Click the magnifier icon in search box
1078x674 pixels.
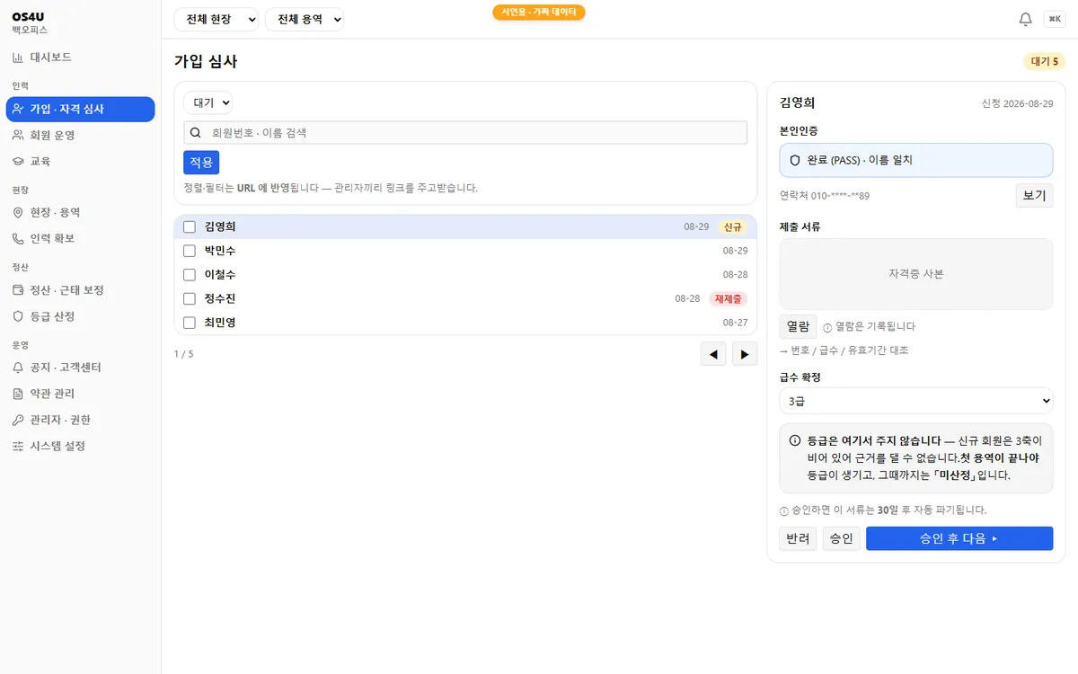click(x=195, y=133)
